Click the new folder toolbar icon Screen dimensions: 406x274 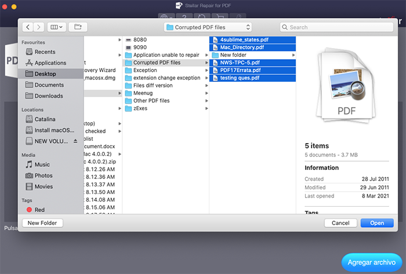pyautogui.click(x=78, y=27)
